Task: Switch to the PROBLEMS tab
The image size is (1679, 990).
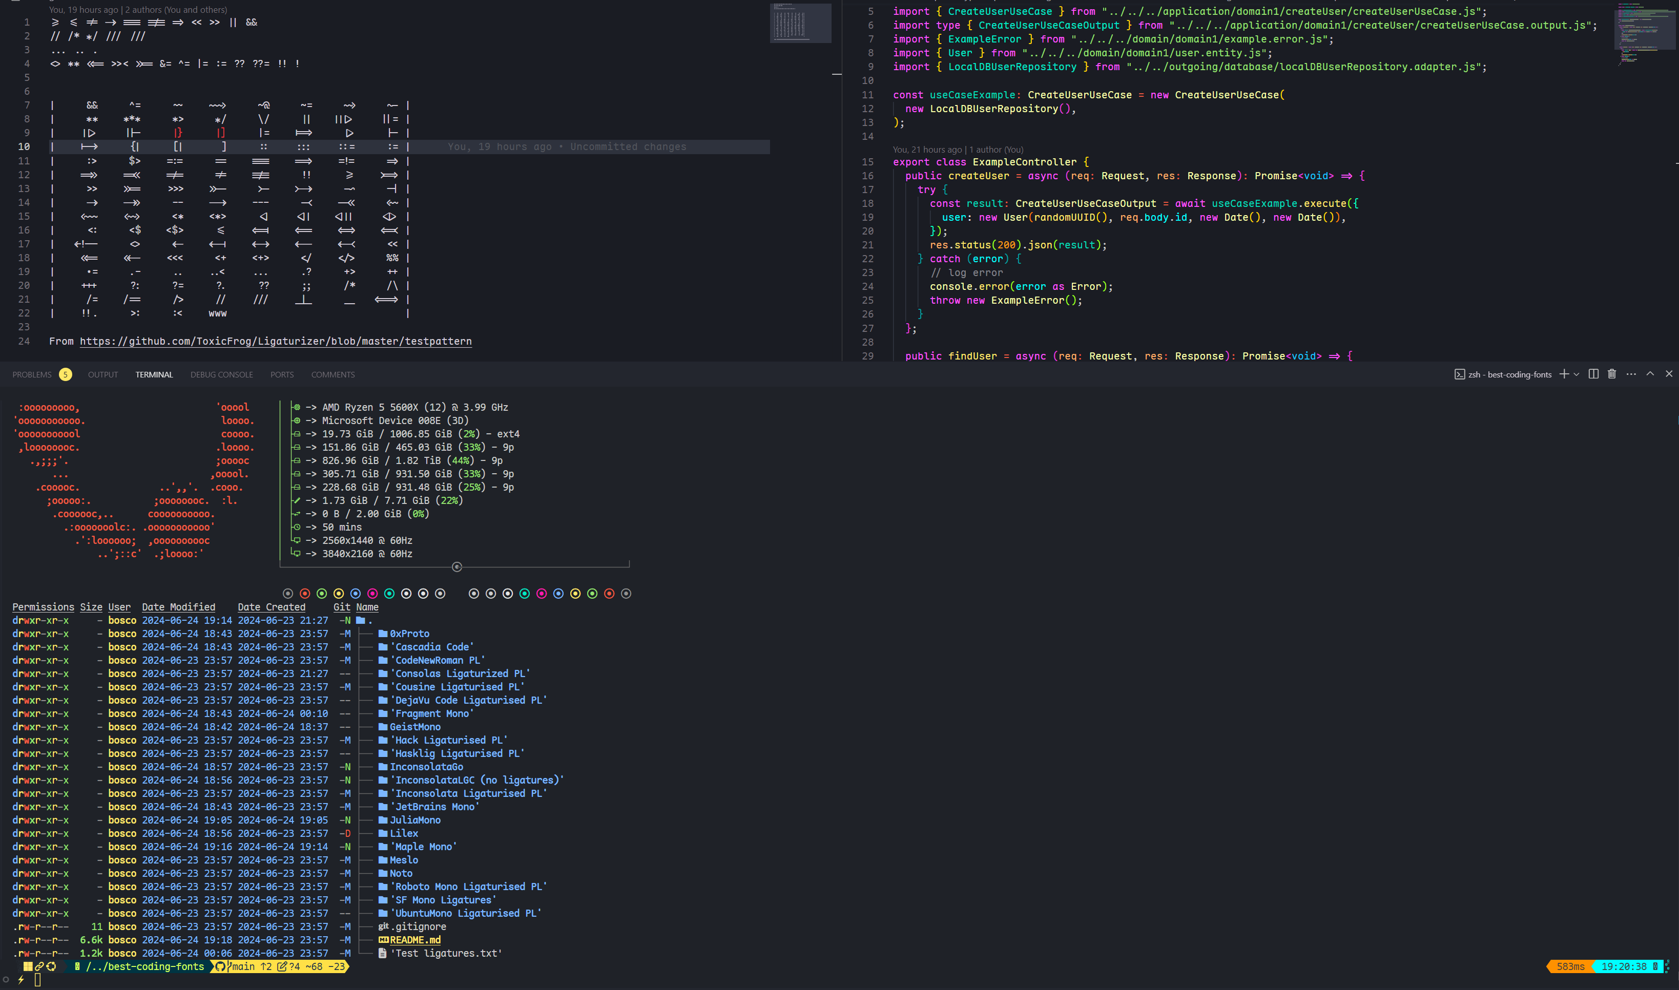Action: (32, 375)
